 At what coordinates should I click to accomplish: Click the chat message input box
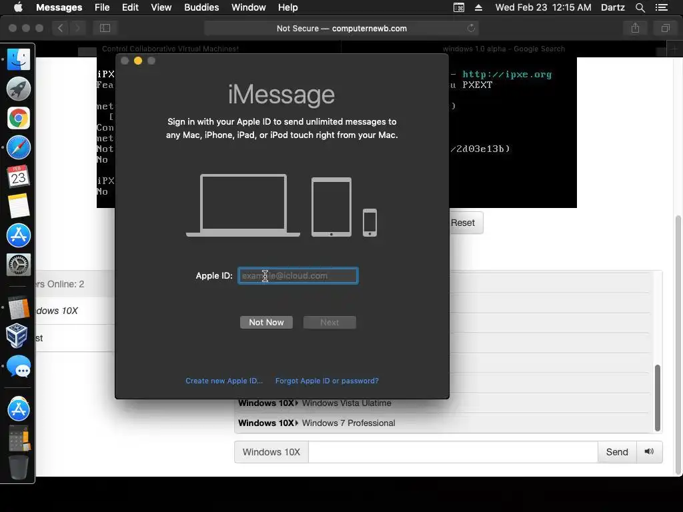click(453, 452)
